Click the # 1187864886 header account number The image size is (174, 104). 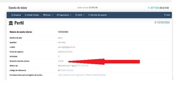click(162, 22)
